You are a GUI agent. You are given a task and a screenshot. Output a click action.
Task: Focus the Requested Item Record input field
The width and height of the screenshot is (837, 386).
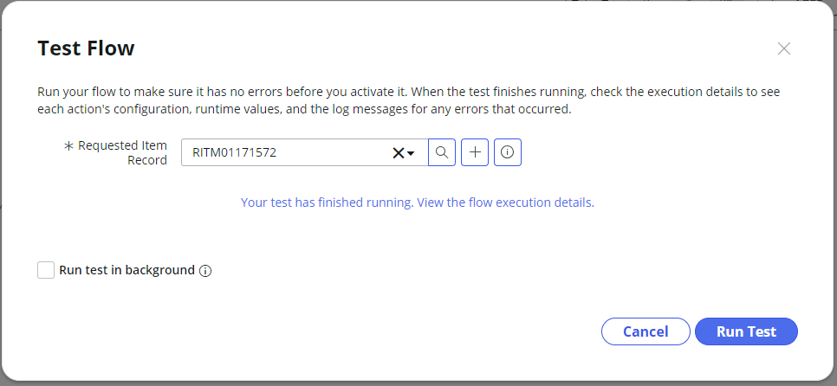(305, 152)
